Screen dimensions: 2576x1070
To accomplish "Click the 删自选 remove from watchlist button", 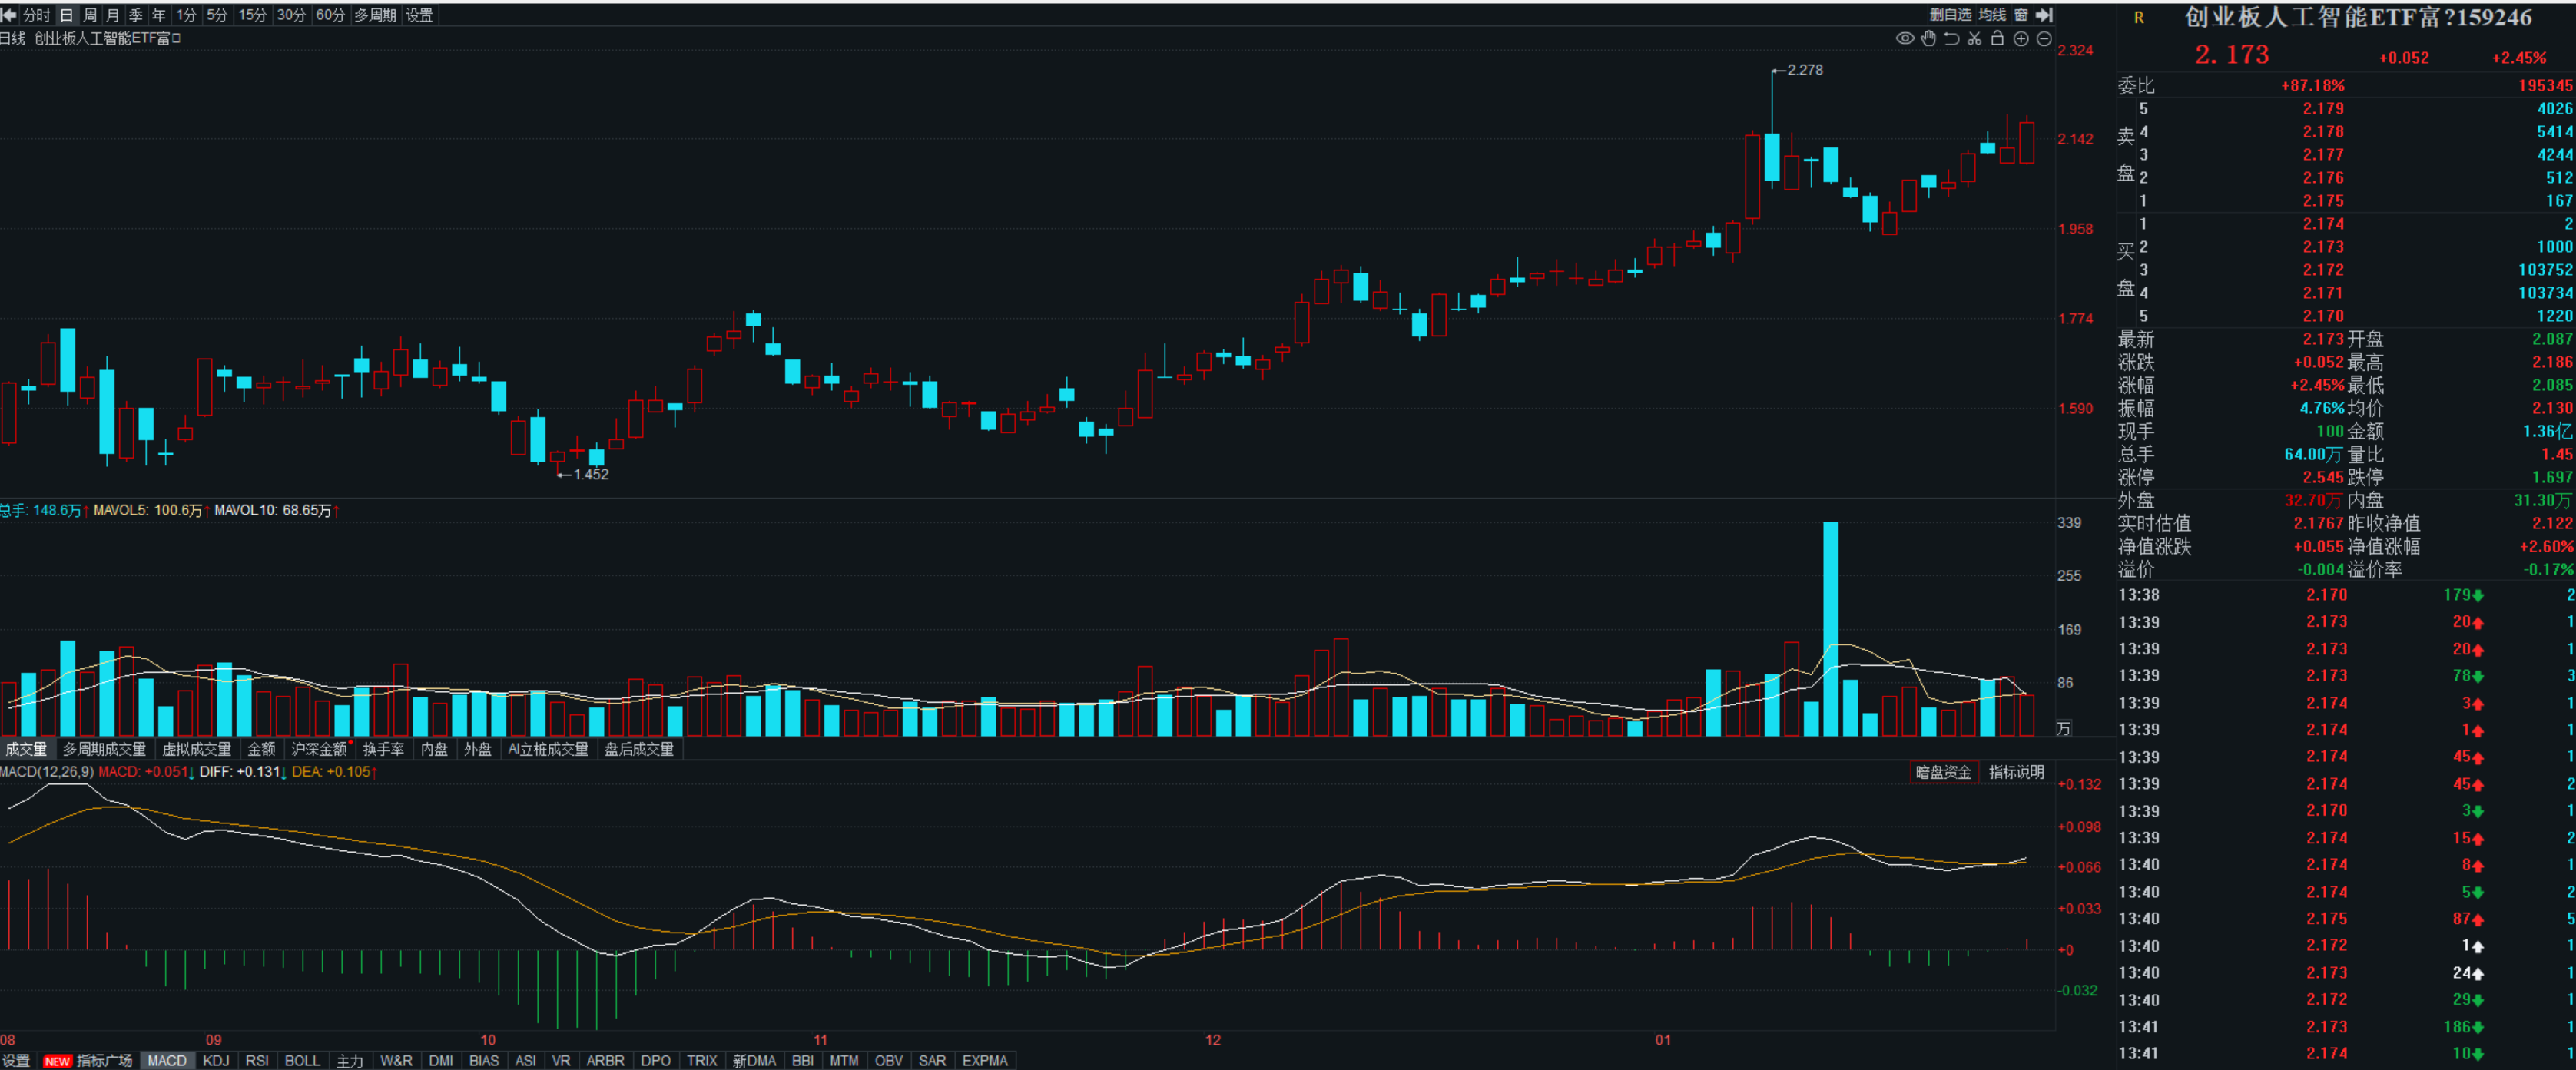I will pyautogui.click(x=1949, y=15).
